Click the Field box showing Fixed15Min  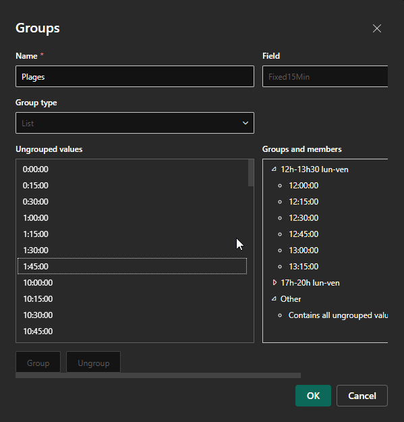click(325, 76)
